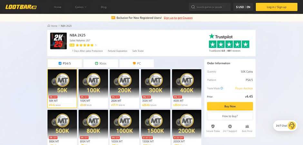Click the NBA 2K25 breadcrumb text
The image size is (303, 145).
click(x=66, y=26)
